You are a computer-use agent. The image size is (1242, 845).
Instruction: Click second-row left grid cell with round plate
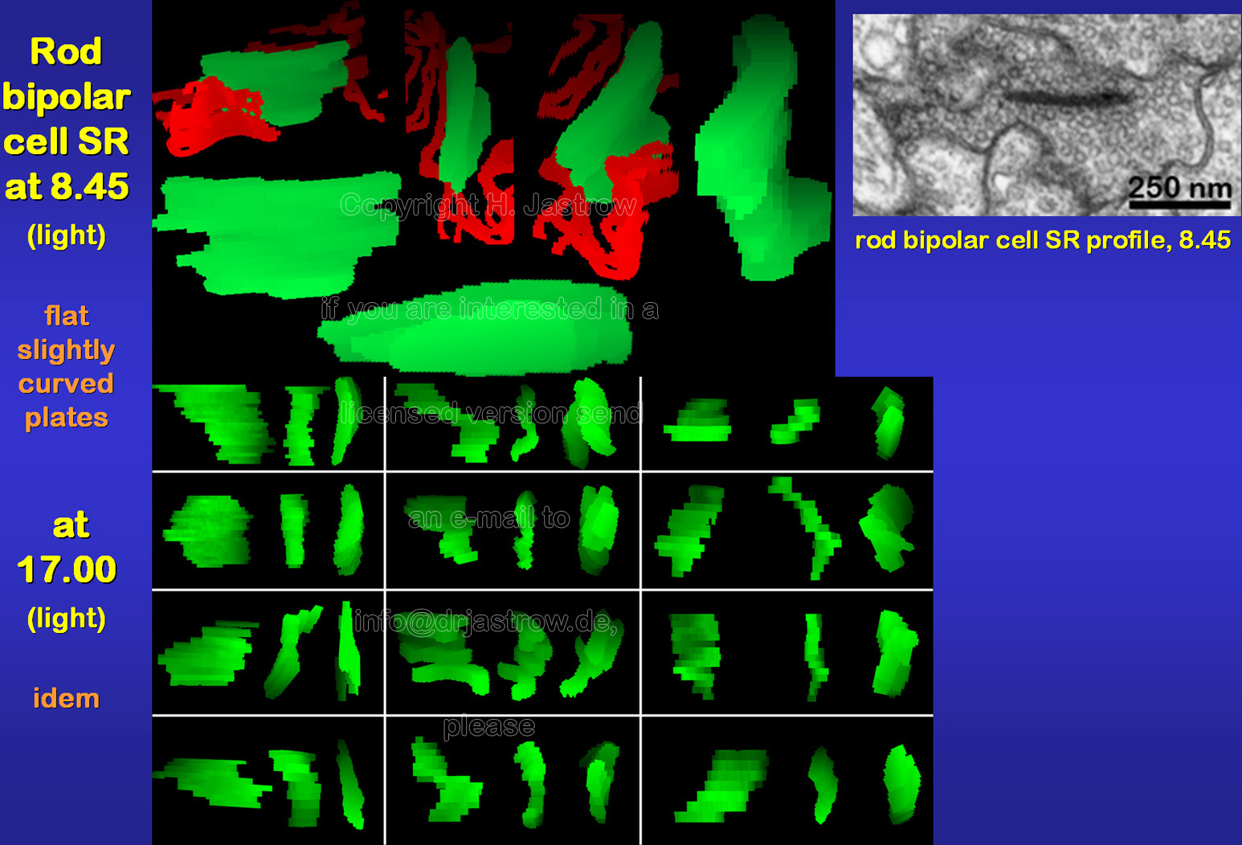coord(268,531)
